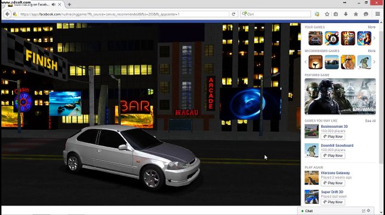Show next games in Your Games row
This screenshot has height=215, width=385.
374,38
